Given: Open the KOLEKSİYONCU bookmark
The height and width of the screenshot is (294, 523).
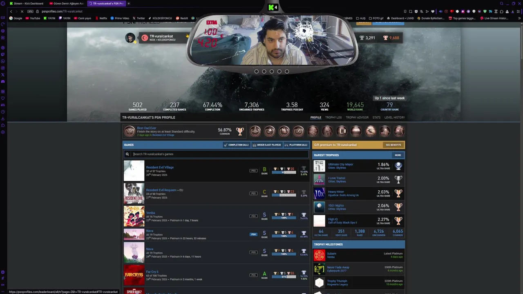Looking at the screenshot, I should 160,18.
